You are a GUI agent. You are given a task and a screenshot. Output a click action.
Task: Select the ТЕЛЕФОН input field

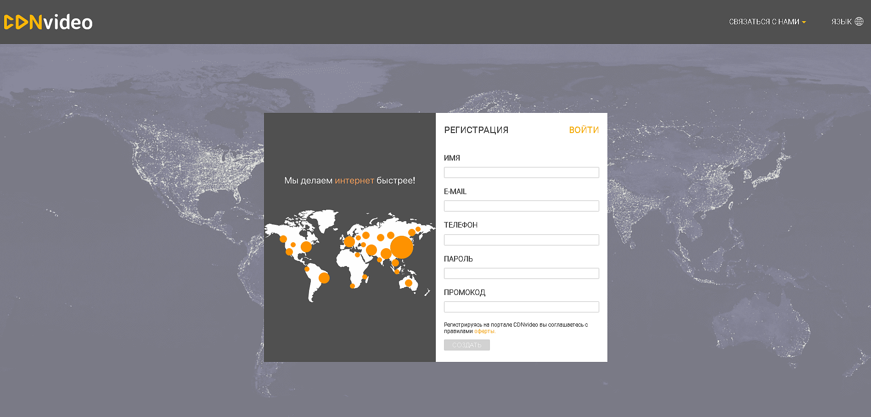point(521,240)
